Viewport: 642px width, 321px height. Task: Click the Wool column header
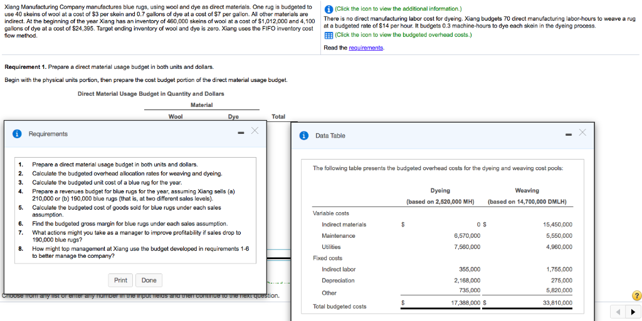176,116
